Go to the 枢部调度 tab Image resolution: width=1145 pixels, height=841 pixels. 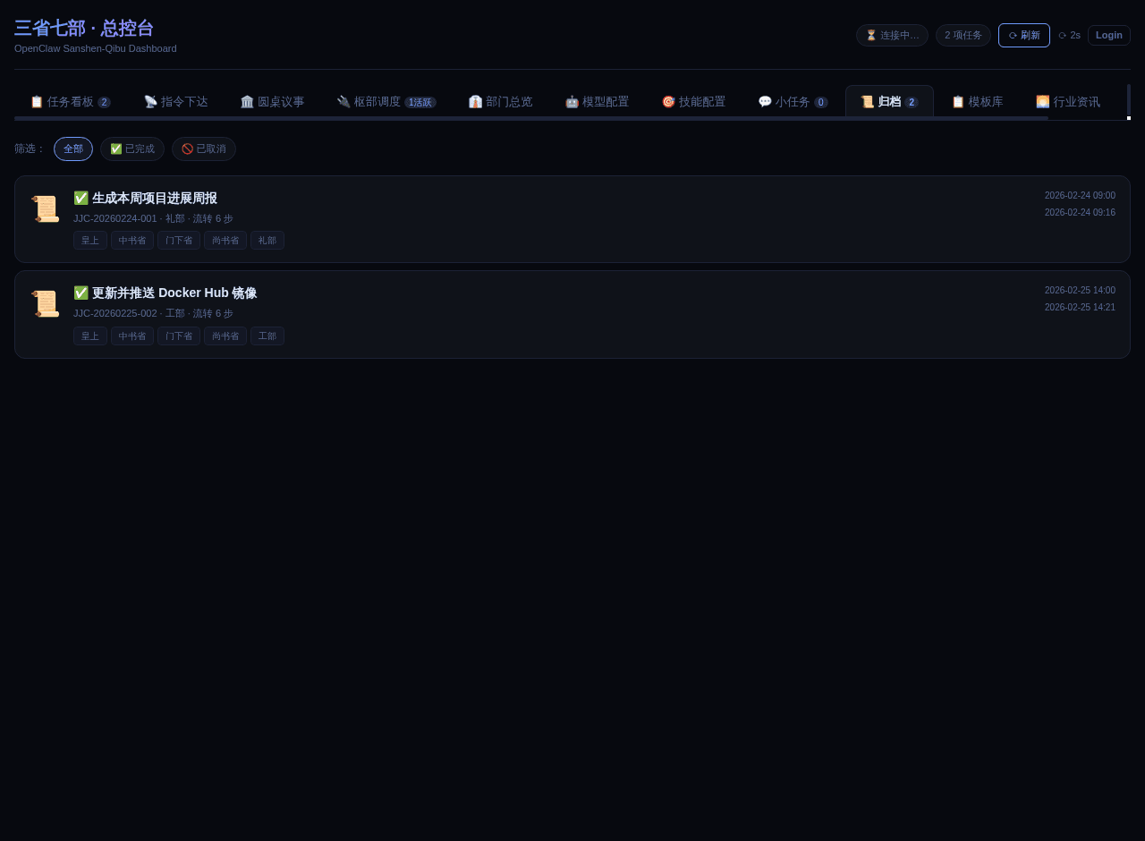[x=386, y=102]
